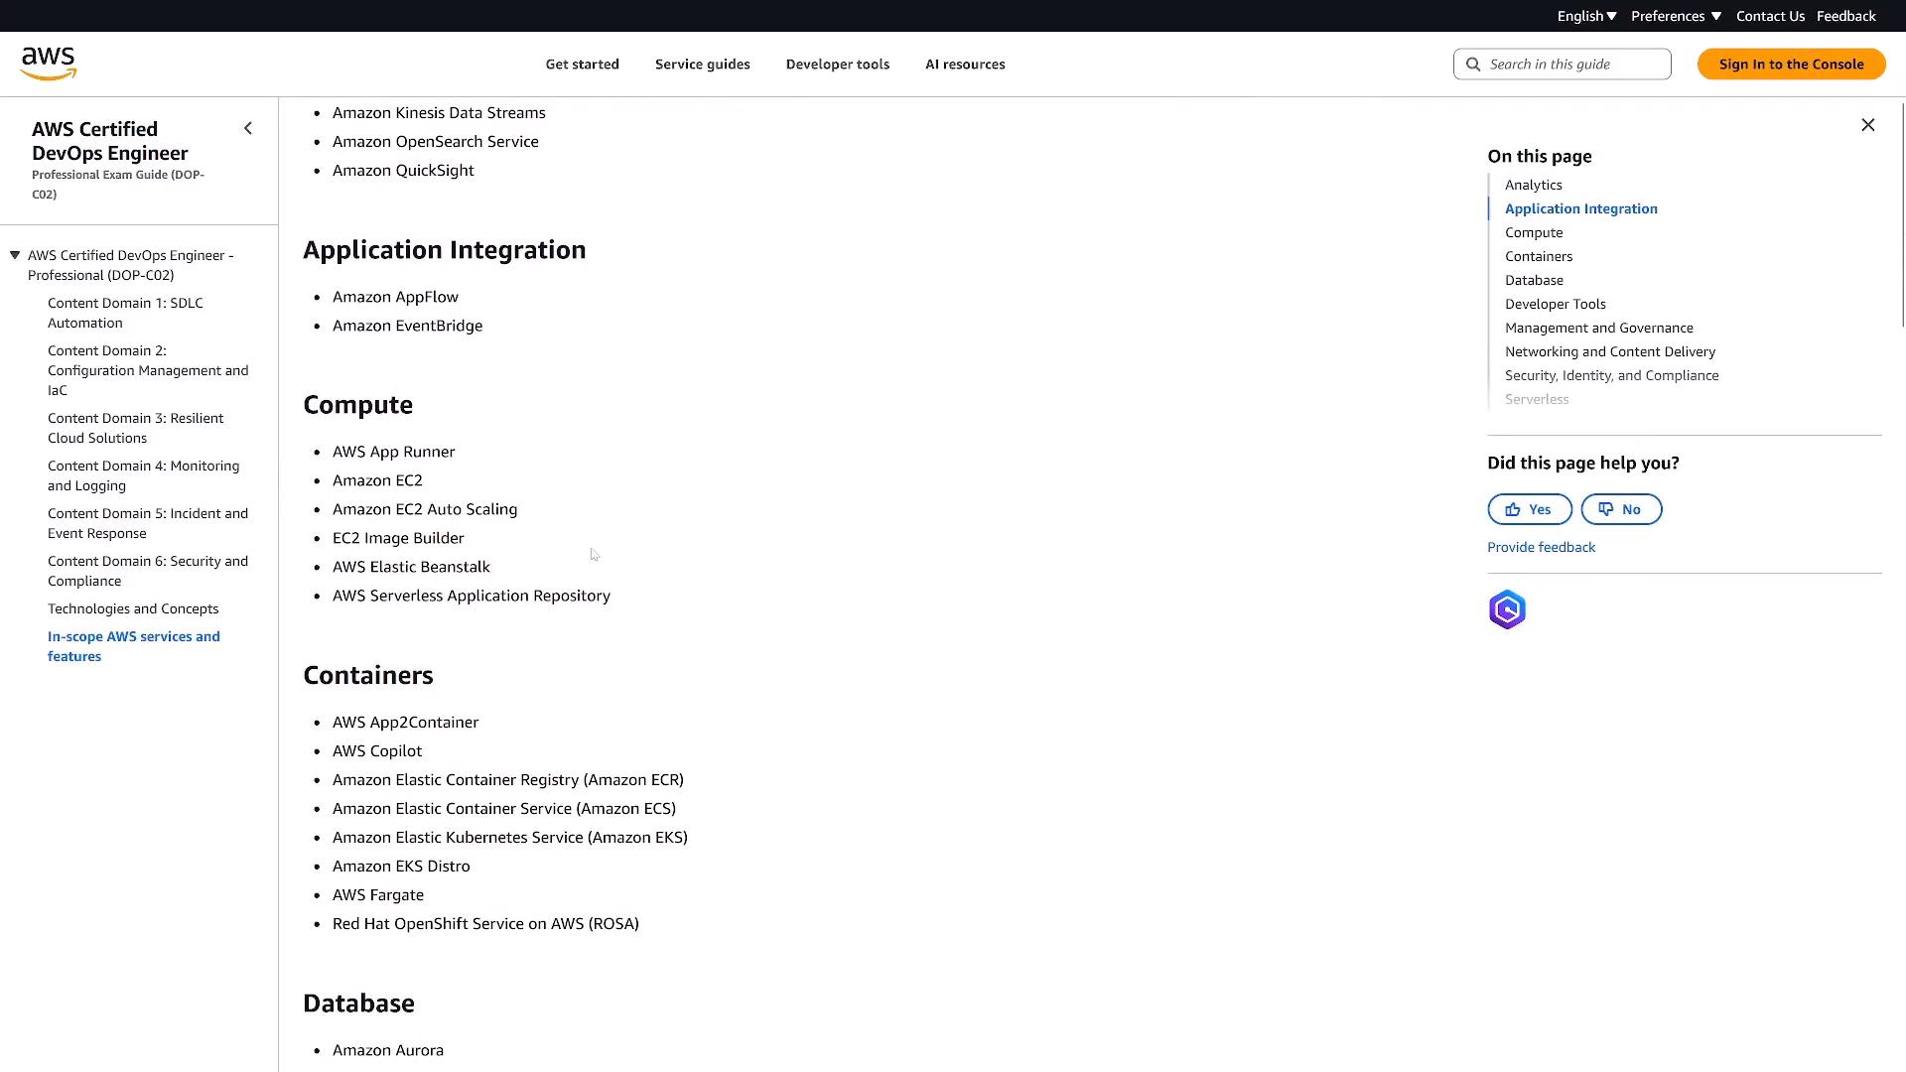Image resolution: width=1906 pixels, height=1072 pixels.
Task: Close the On this page panel
Action: coord(1867,125)
